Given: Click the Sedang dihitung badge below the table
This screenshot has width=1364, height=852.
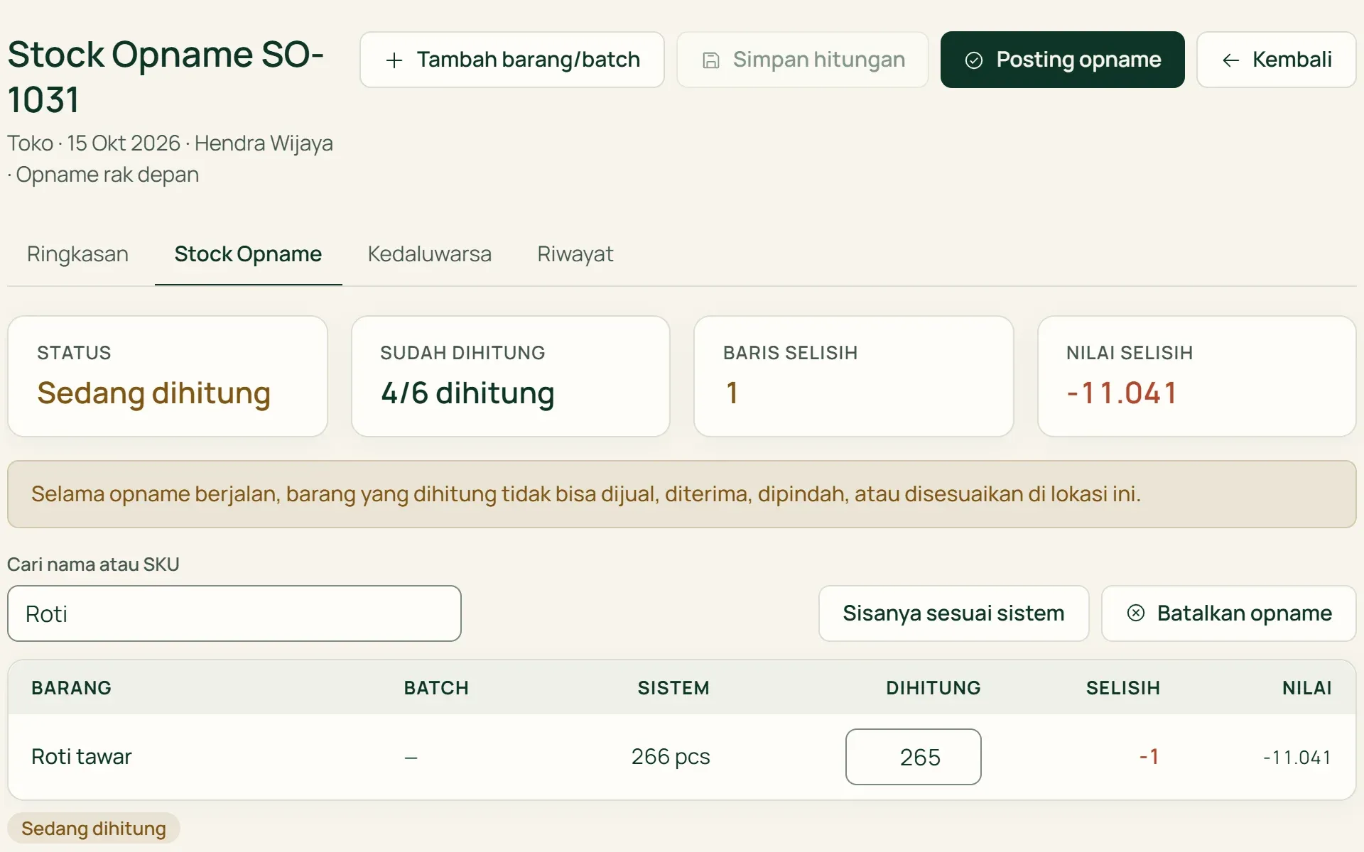Looking at the screenshot, I should pos(94,829).
